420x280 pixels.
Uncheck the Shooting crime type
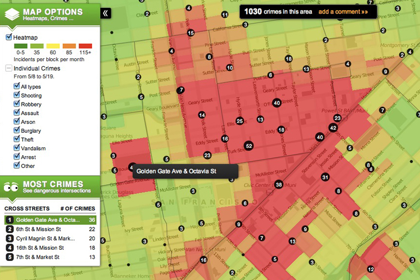coord(16,95)
